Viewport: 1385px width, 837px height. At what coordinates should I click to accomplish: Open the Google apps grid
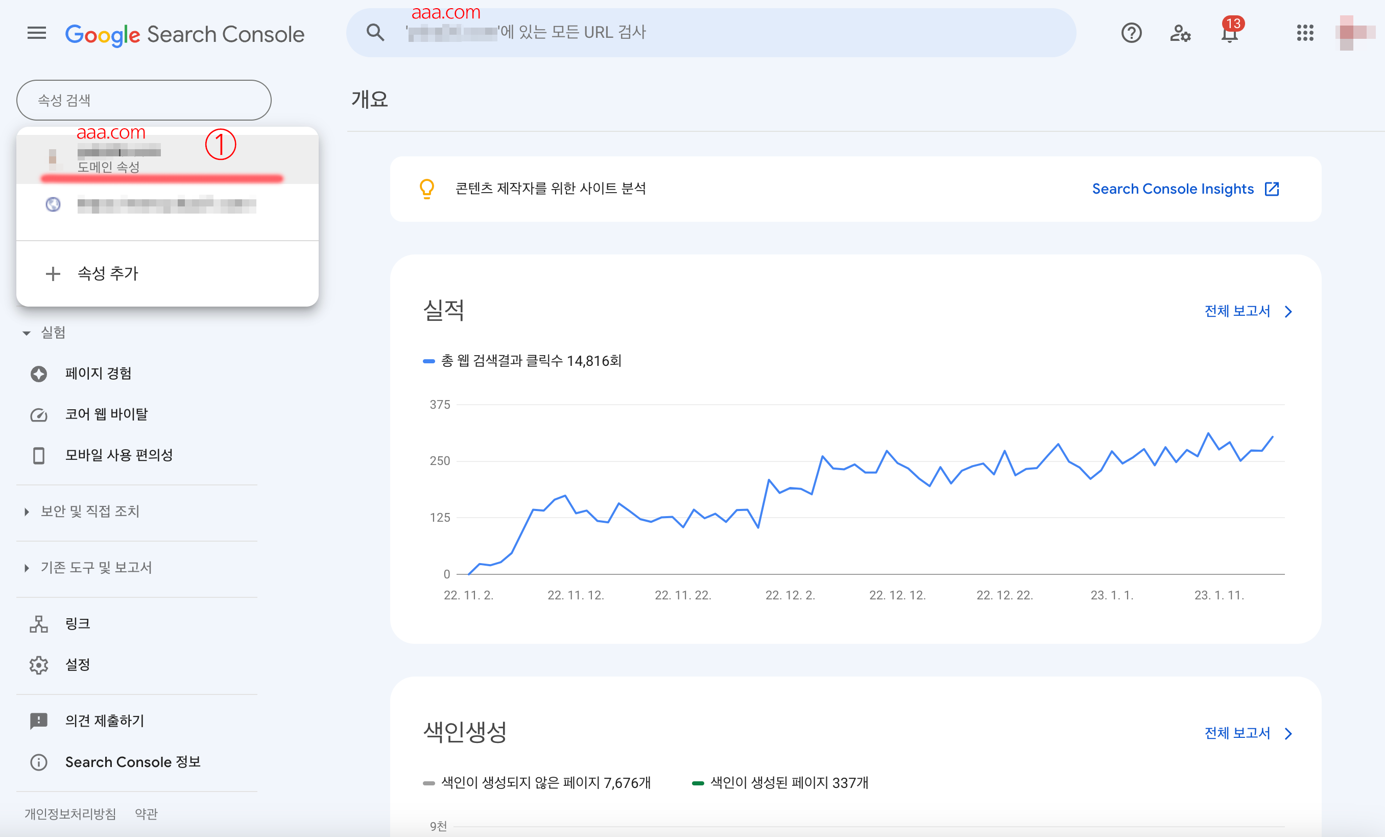pos(1305,33)
